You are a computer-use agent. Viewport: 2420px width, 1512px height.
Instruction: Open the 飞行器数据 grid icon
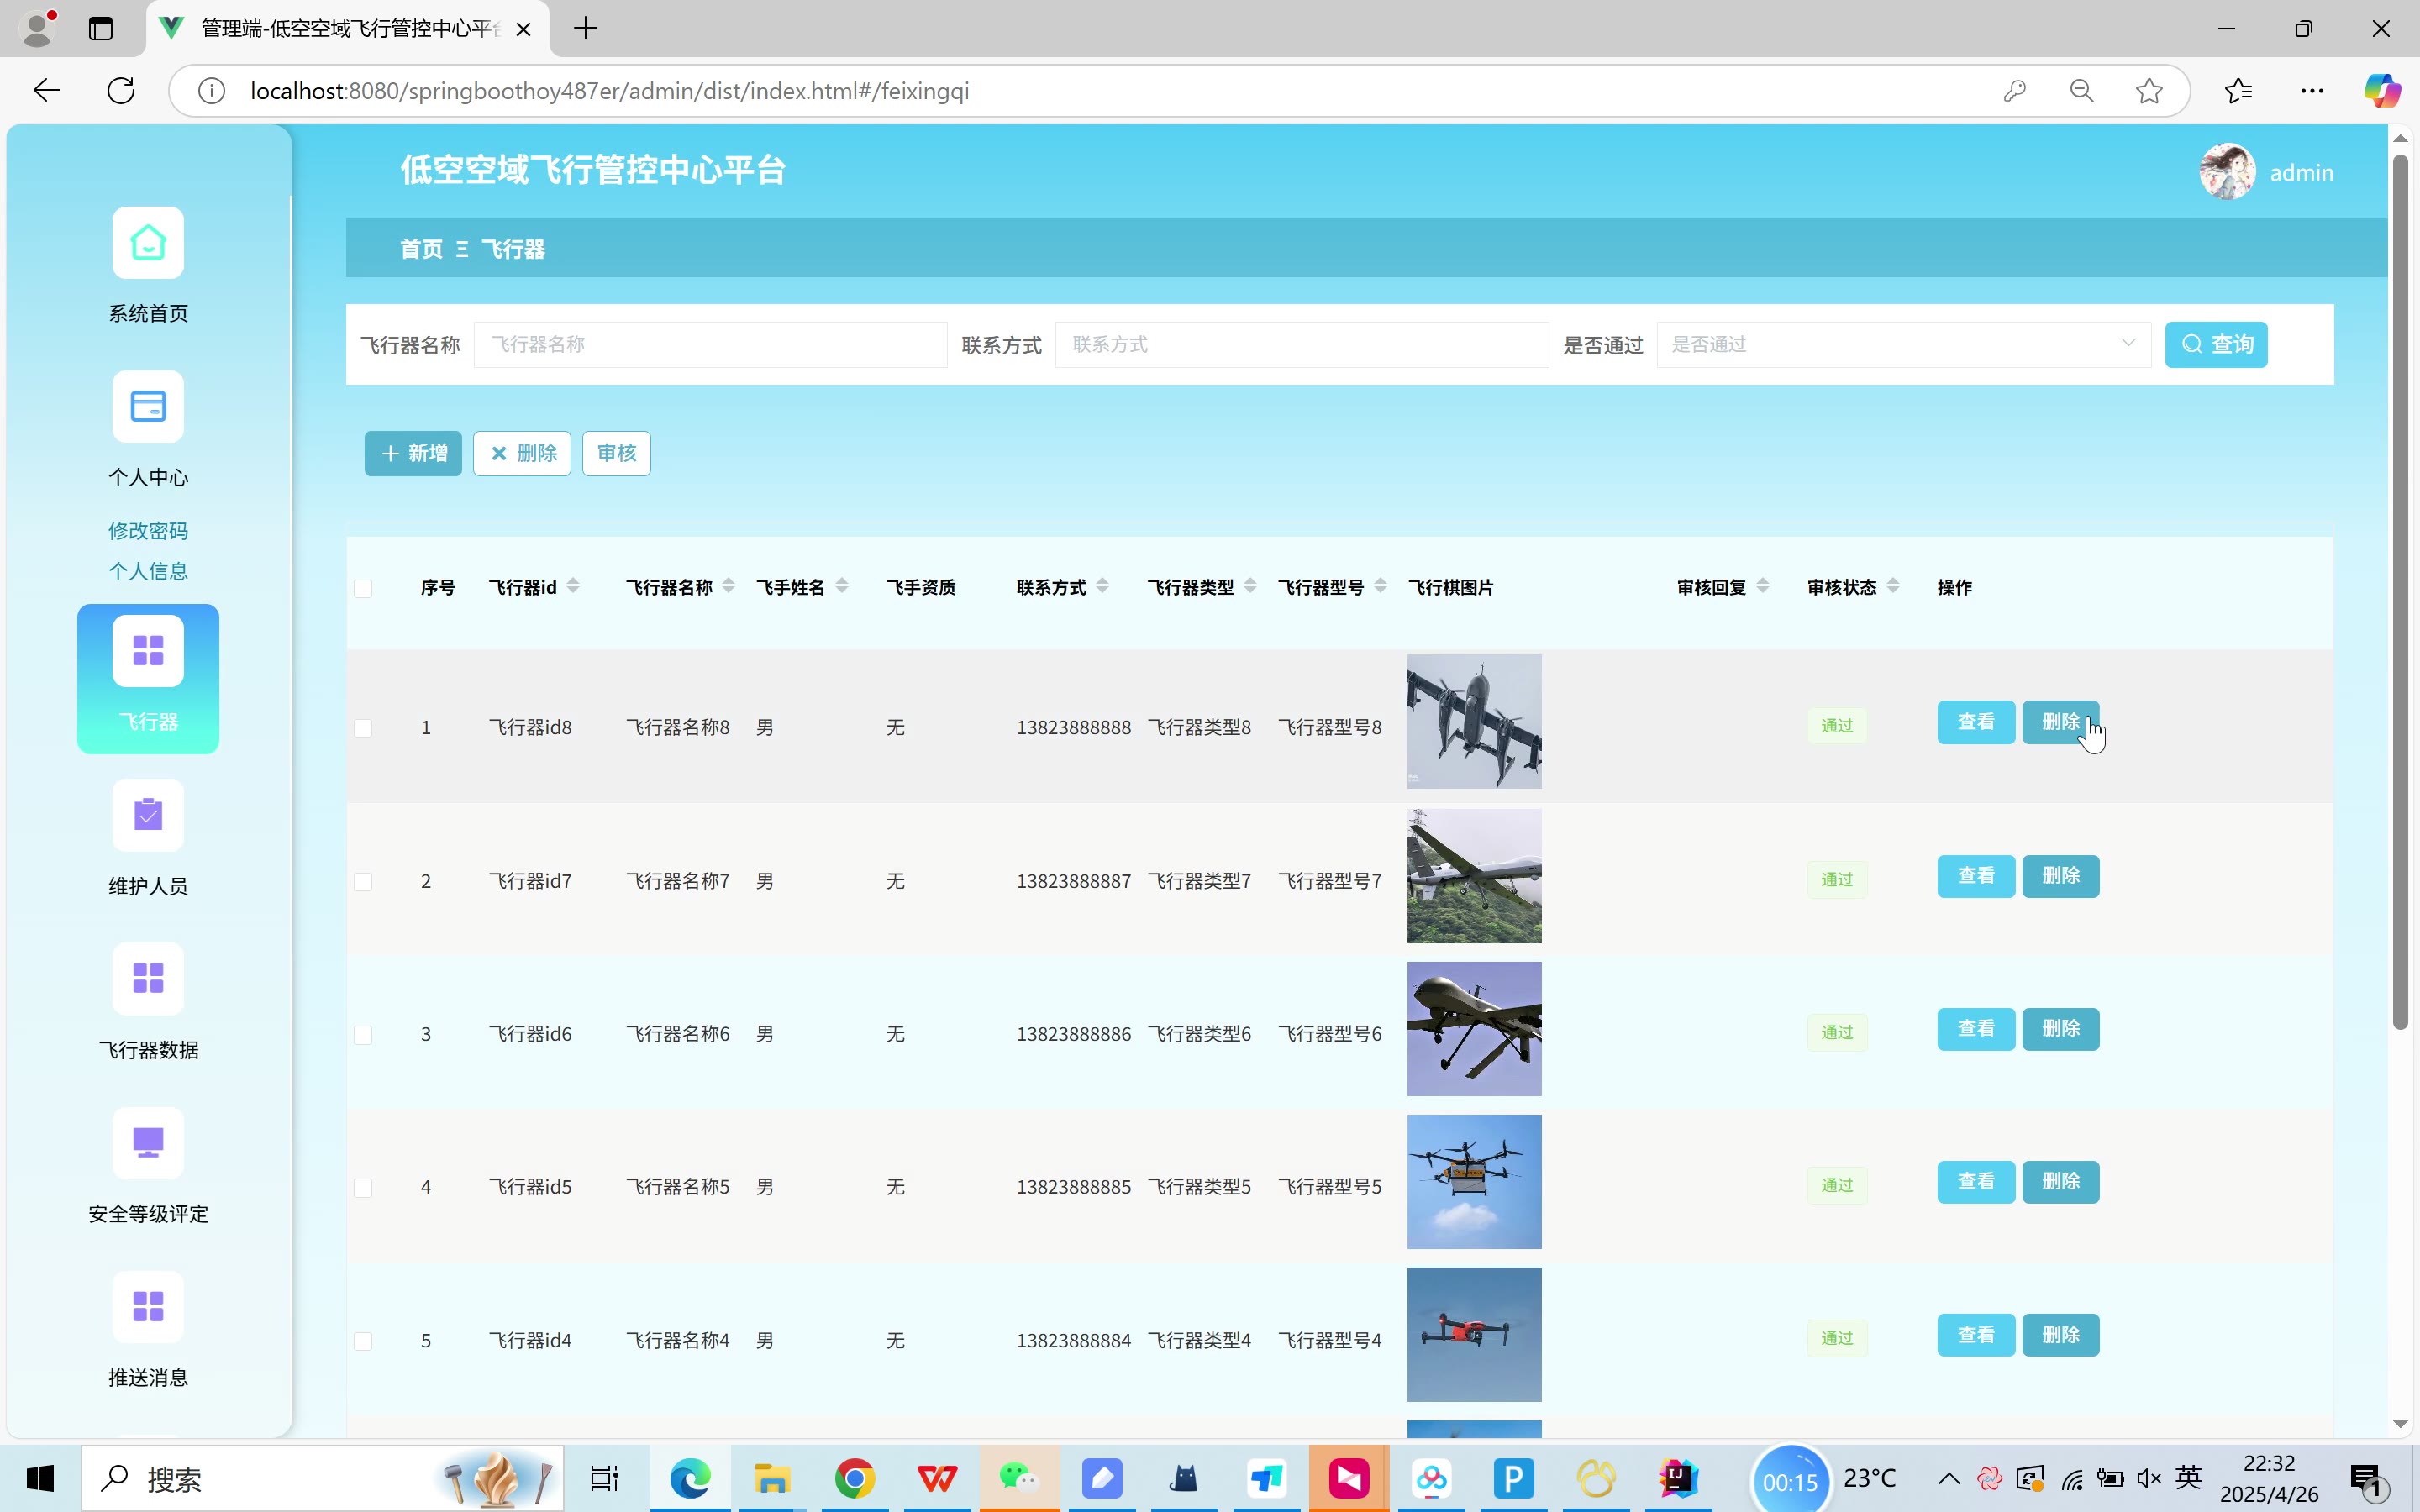148,978
